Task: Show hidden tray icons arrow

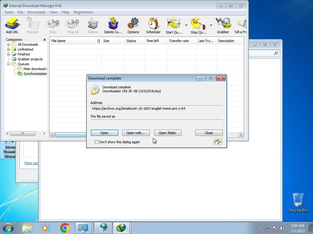Action: tap(260, 228)
